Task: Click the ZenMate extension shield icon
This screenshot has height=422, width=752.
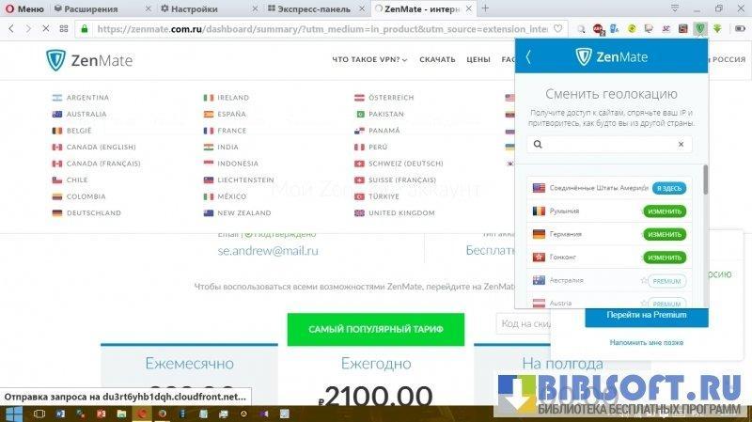Action: [700, 29]
